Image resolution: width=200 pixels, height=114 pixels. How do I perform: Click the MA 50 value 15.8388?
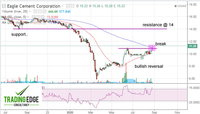52,17
